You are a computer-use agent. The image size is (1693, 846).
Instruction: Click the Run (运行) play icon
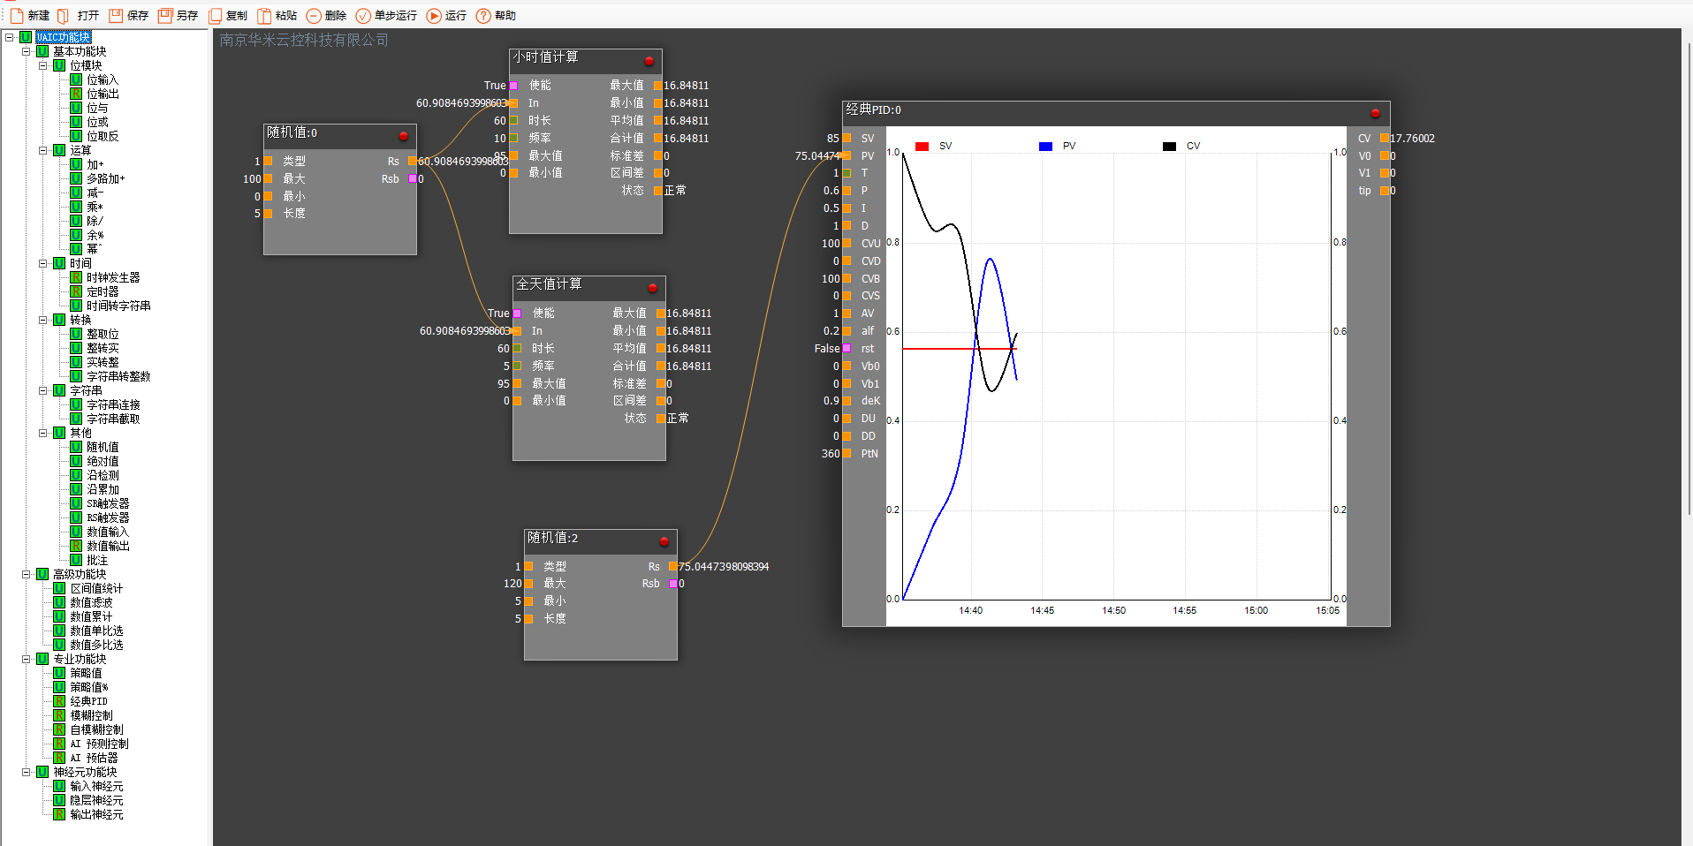(434, 16)
